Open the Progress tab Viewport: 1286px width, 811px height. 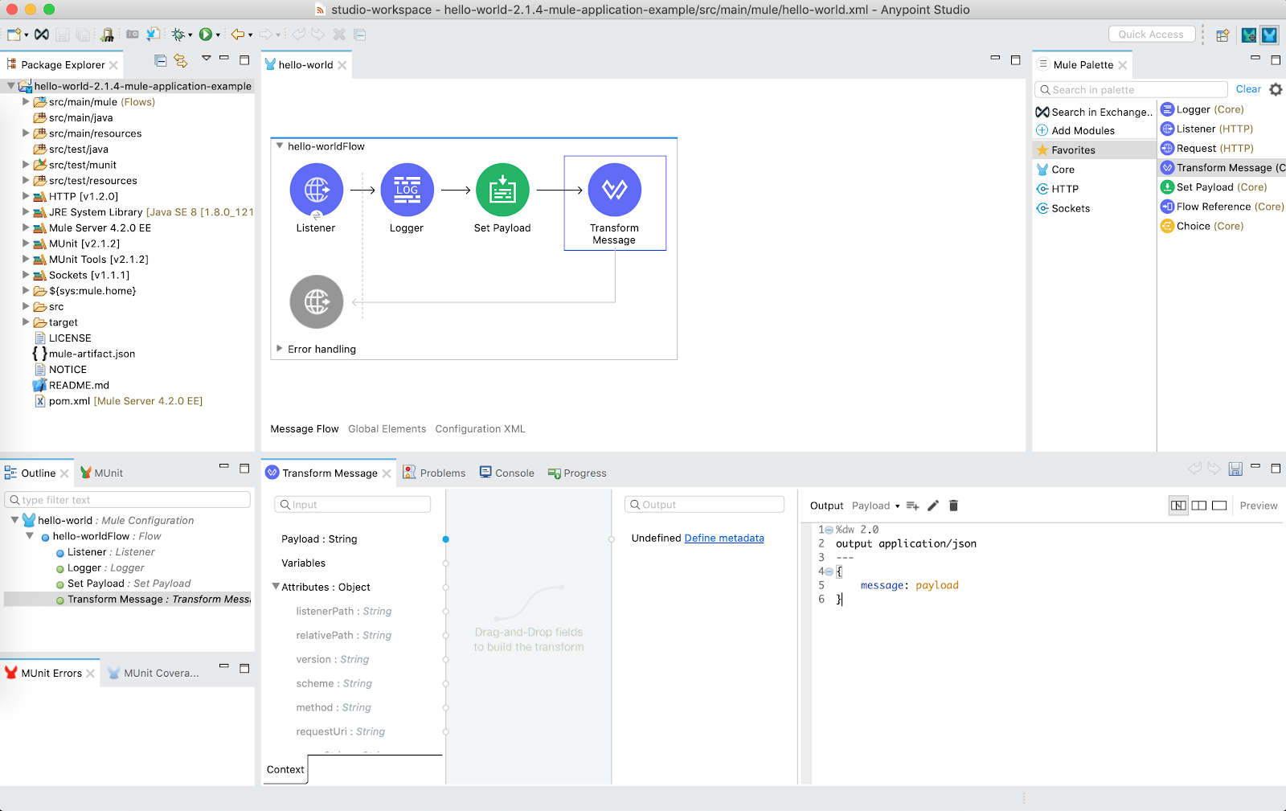click(x=577, y=473)
